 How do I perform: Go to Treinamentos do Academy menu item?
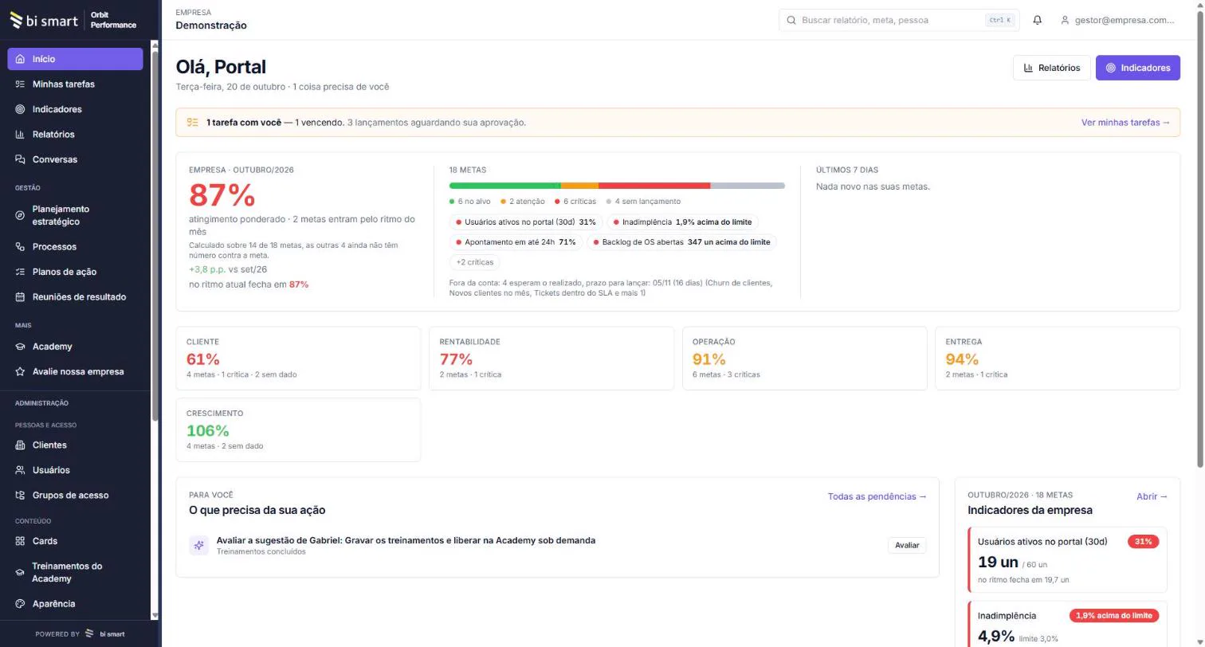coord(75,572)
